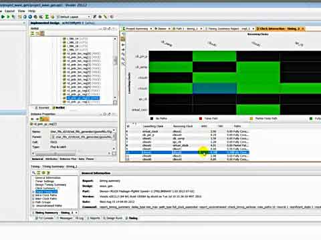
Task: Click the round blue download-arrow toolbar icon
Action: (30, 17)
